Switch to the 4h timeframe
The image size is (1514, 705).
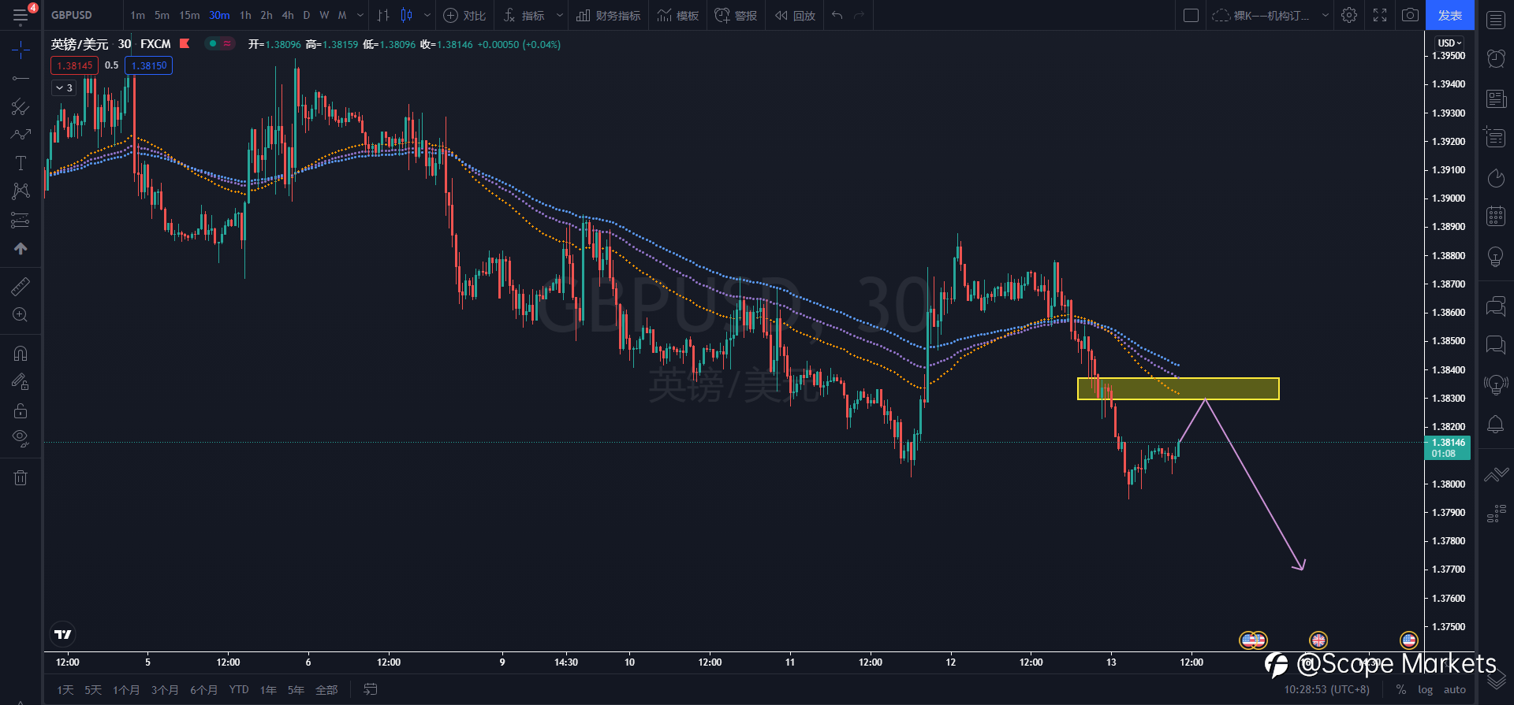click(x=288, y=15)
